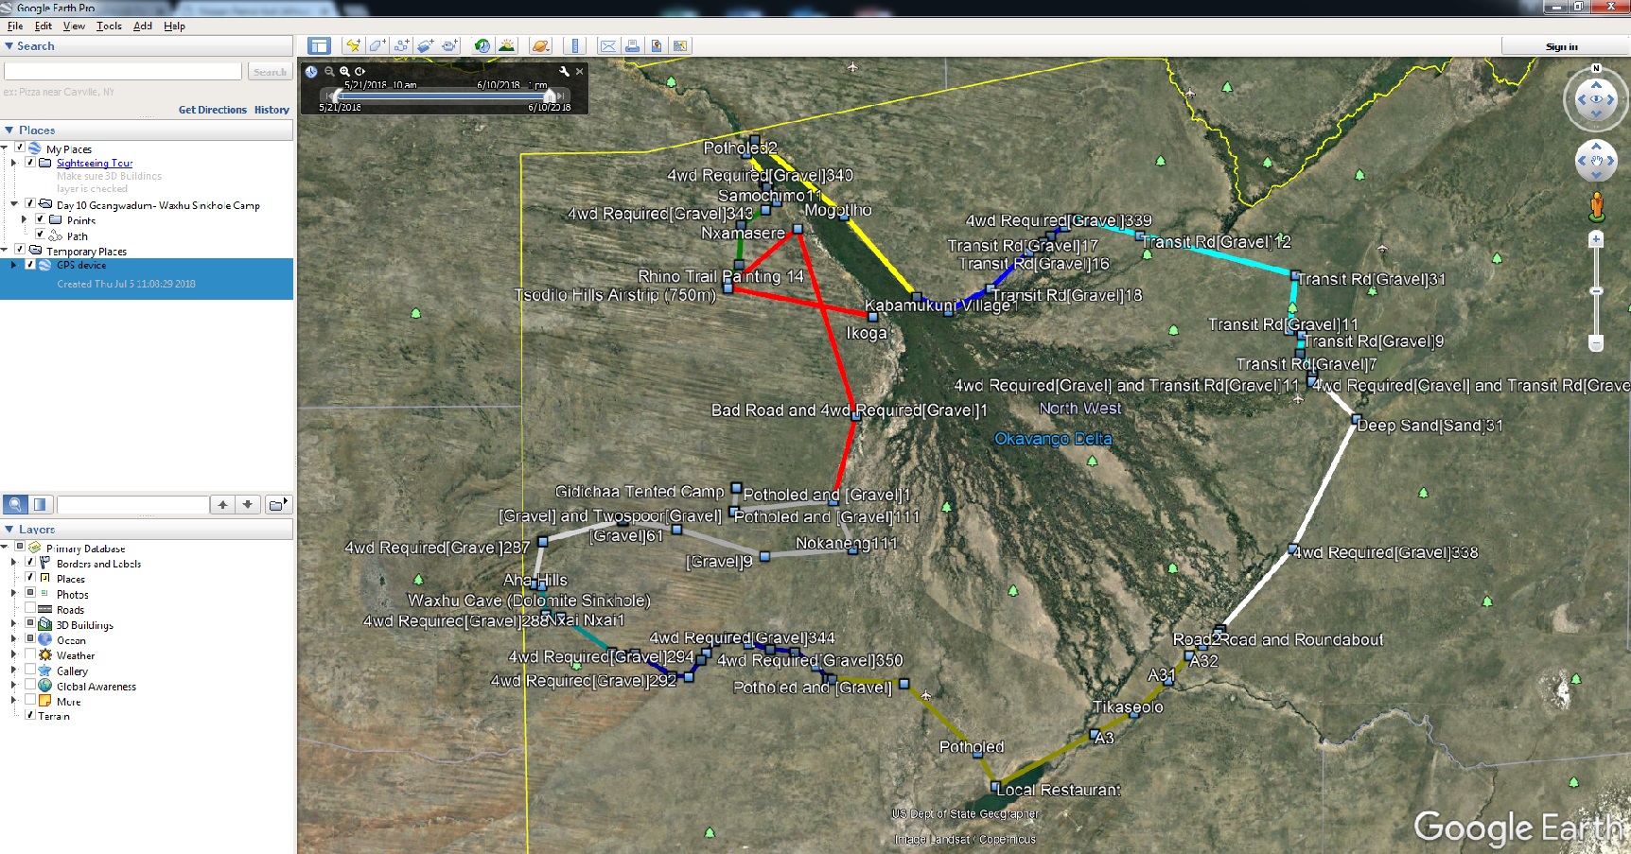This screenshot has height=854, width=1631.
Task: Uncheck the Sightseeing Tour checkbox
Action: click(x=29, y=163)
